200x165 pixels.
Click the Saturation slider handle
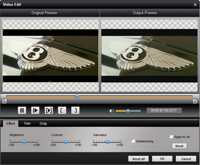(x=107, y=142)
